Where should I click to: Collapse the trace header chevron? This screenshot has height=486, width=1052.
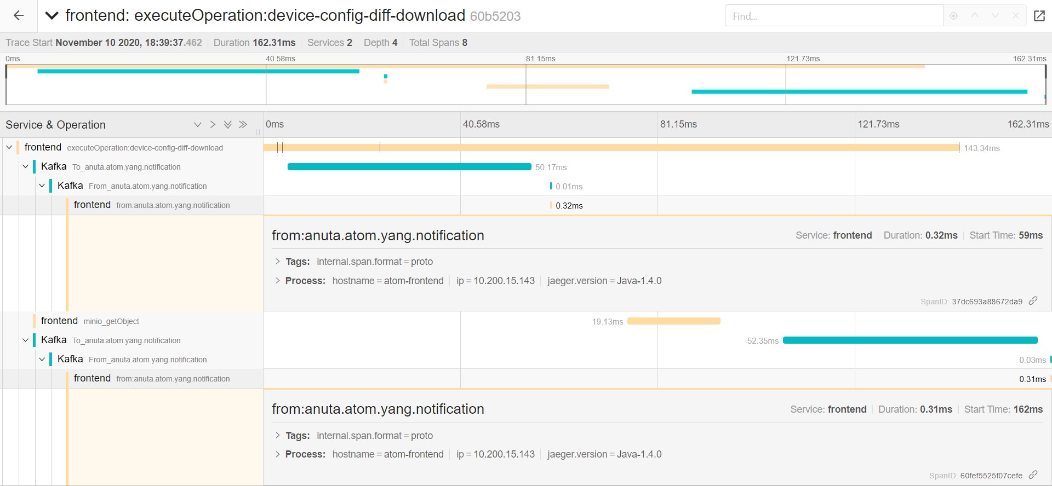(52, 16)
